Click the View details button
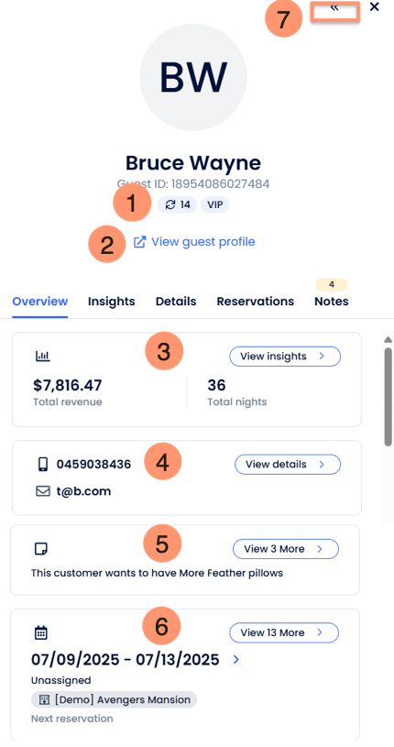The height and width of the screenshot is (747, 394). click(x=288, y=465)
